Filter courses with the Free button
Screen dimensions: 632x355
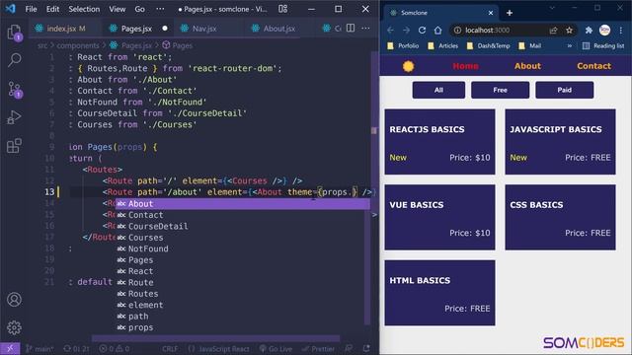point(501,90)
